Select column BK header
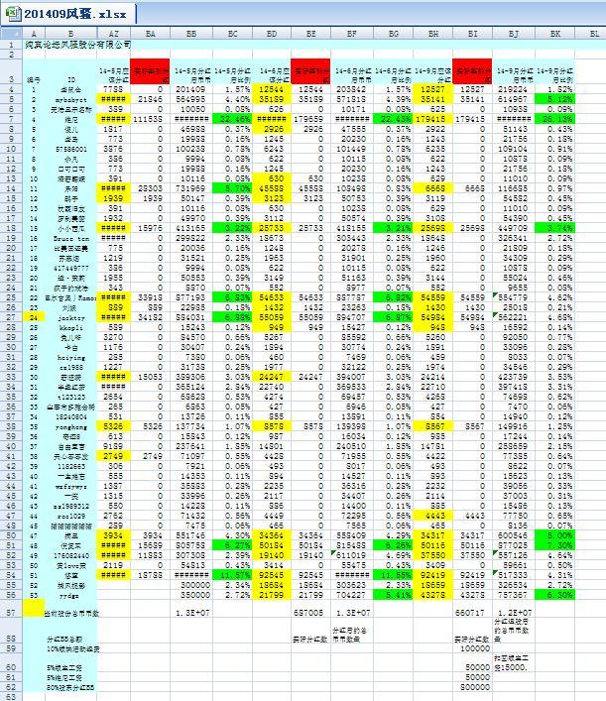The width and height of the screenshot is (606, 701). 554,34
